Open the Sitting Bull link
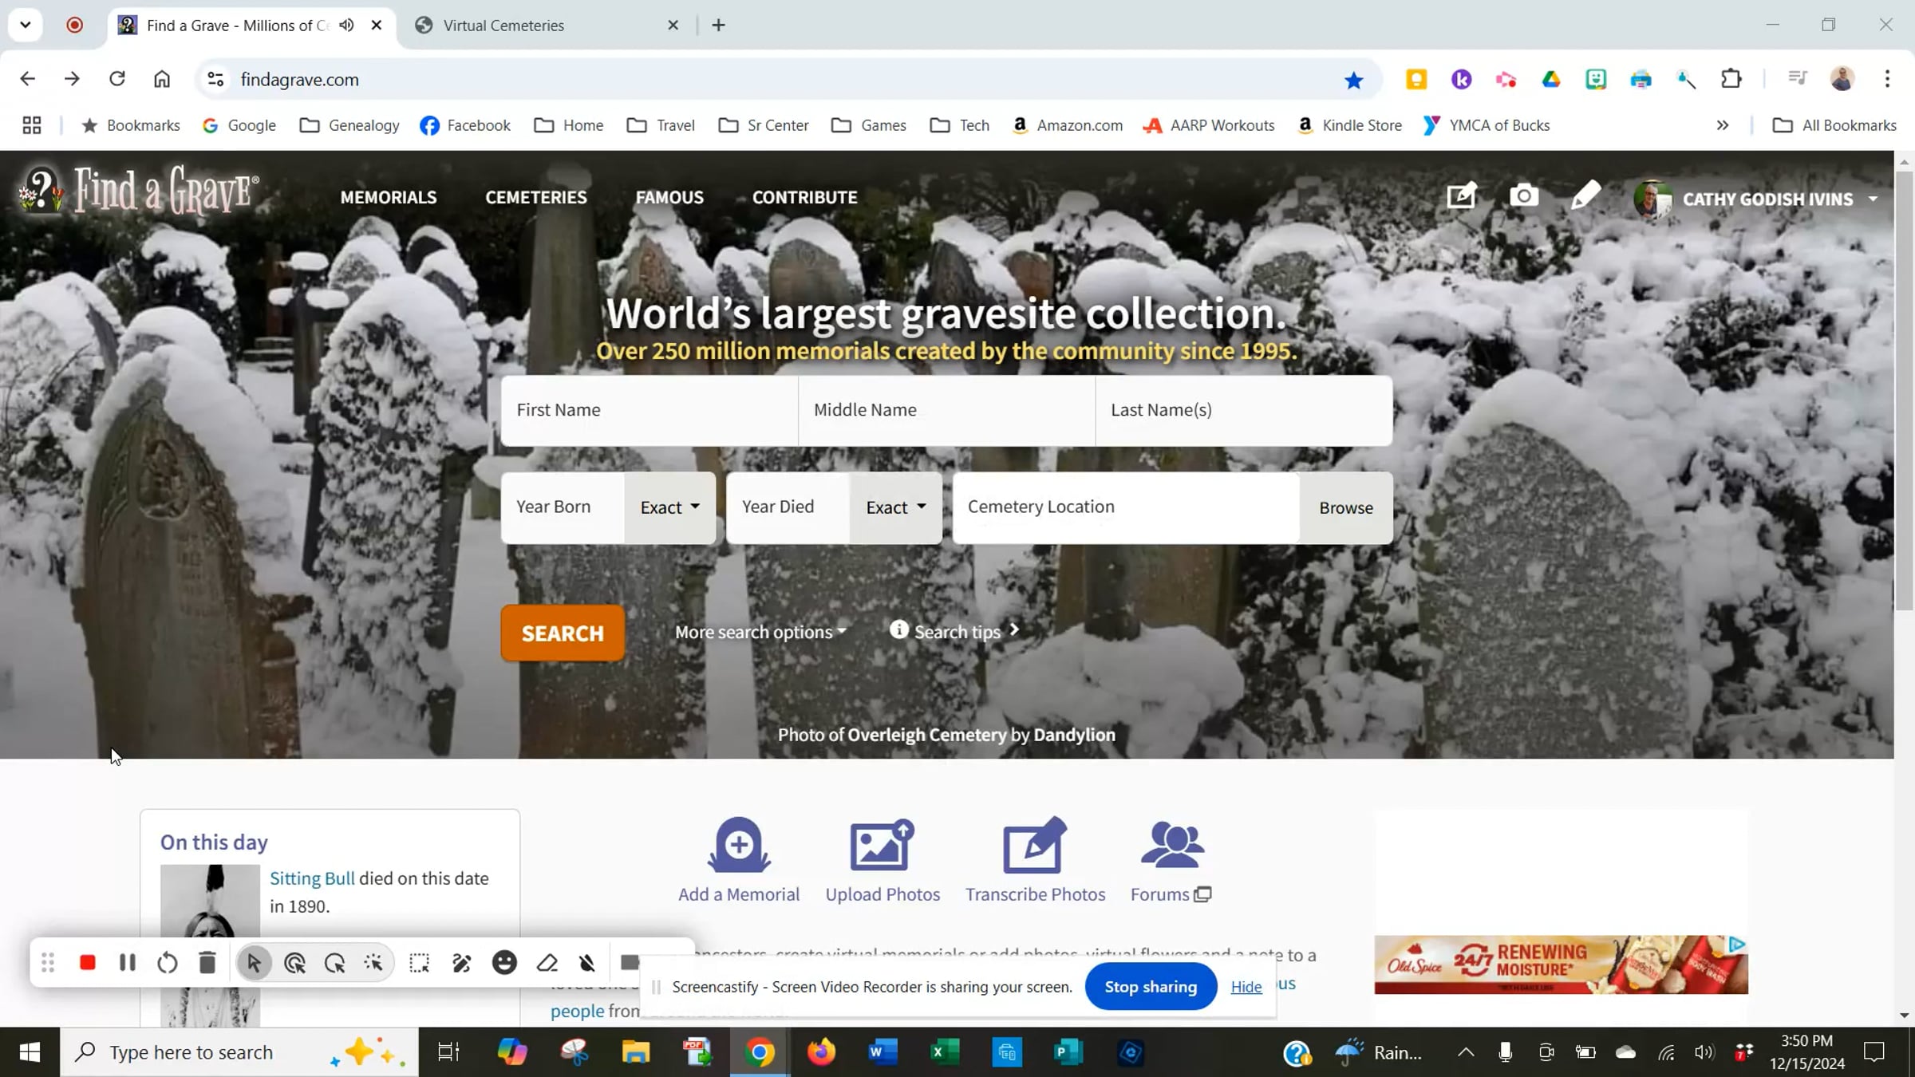 pyautogui.click(x=312, y=878)
